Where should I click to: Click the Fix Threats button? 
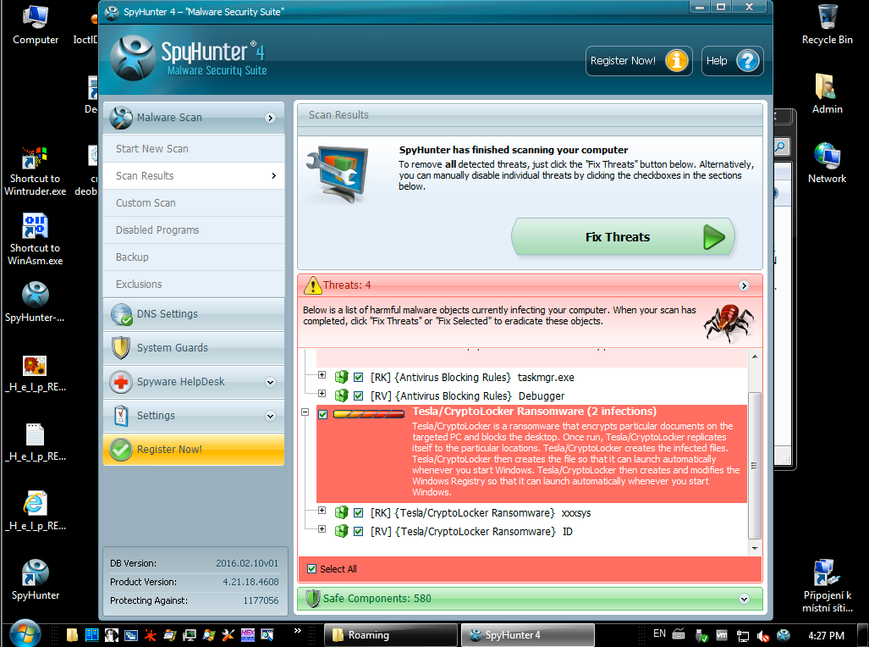(623, 237)
